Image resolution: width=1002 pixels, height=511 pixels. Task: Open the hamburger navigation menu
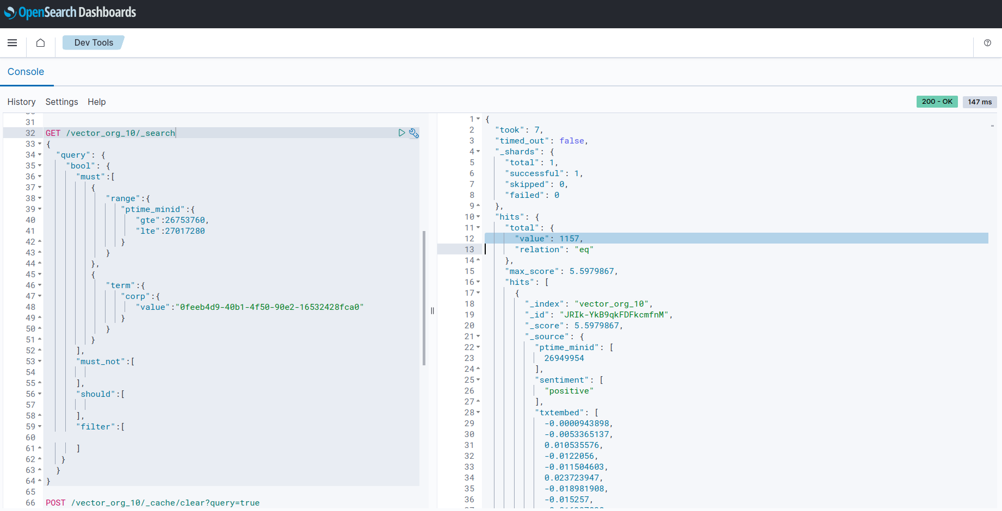pyautogui.click(x=12, y=43)
